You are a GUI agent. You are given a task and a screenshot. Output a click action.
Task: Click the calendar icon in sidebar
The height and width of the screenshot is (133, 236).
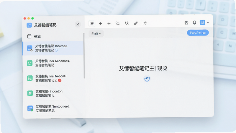pyautogui.click(x=29, y=36)
